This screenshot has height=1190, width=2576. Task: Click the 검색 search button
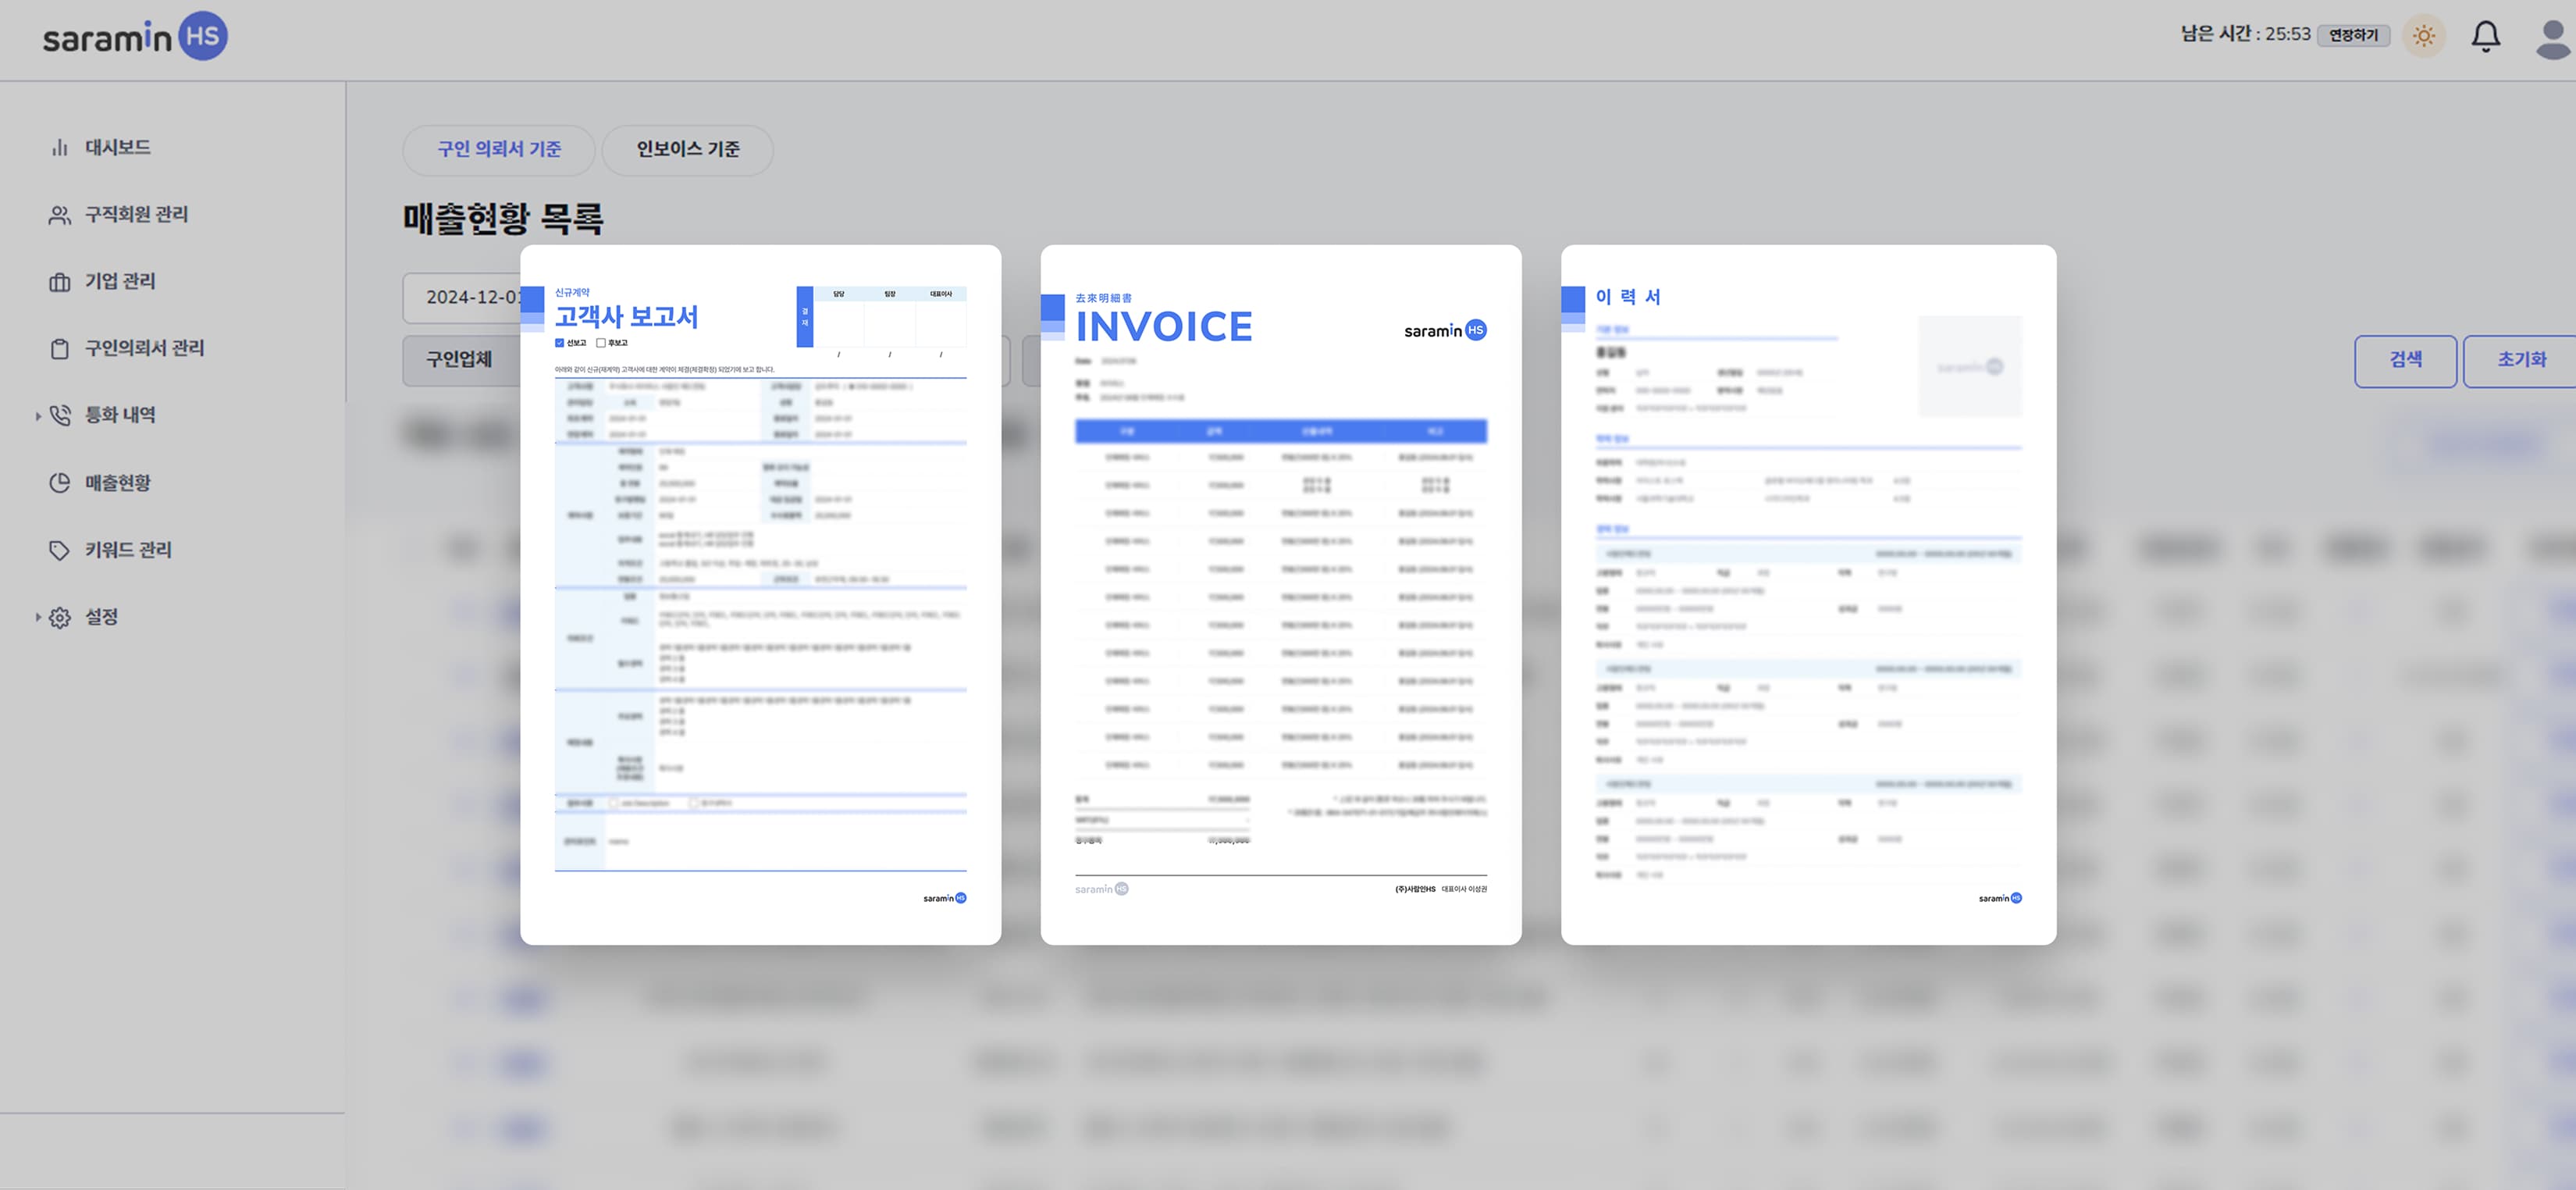2405,361
